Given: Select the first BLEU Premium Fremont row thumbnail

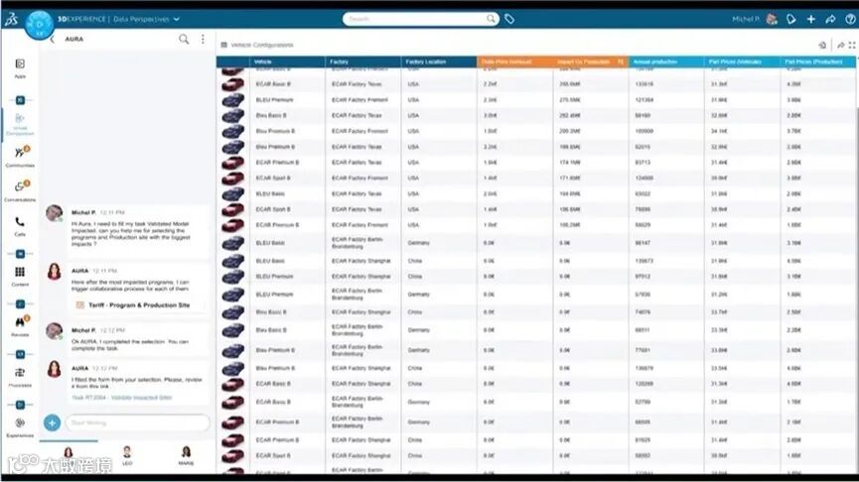Looking at the screenshot, I should 232,100.
